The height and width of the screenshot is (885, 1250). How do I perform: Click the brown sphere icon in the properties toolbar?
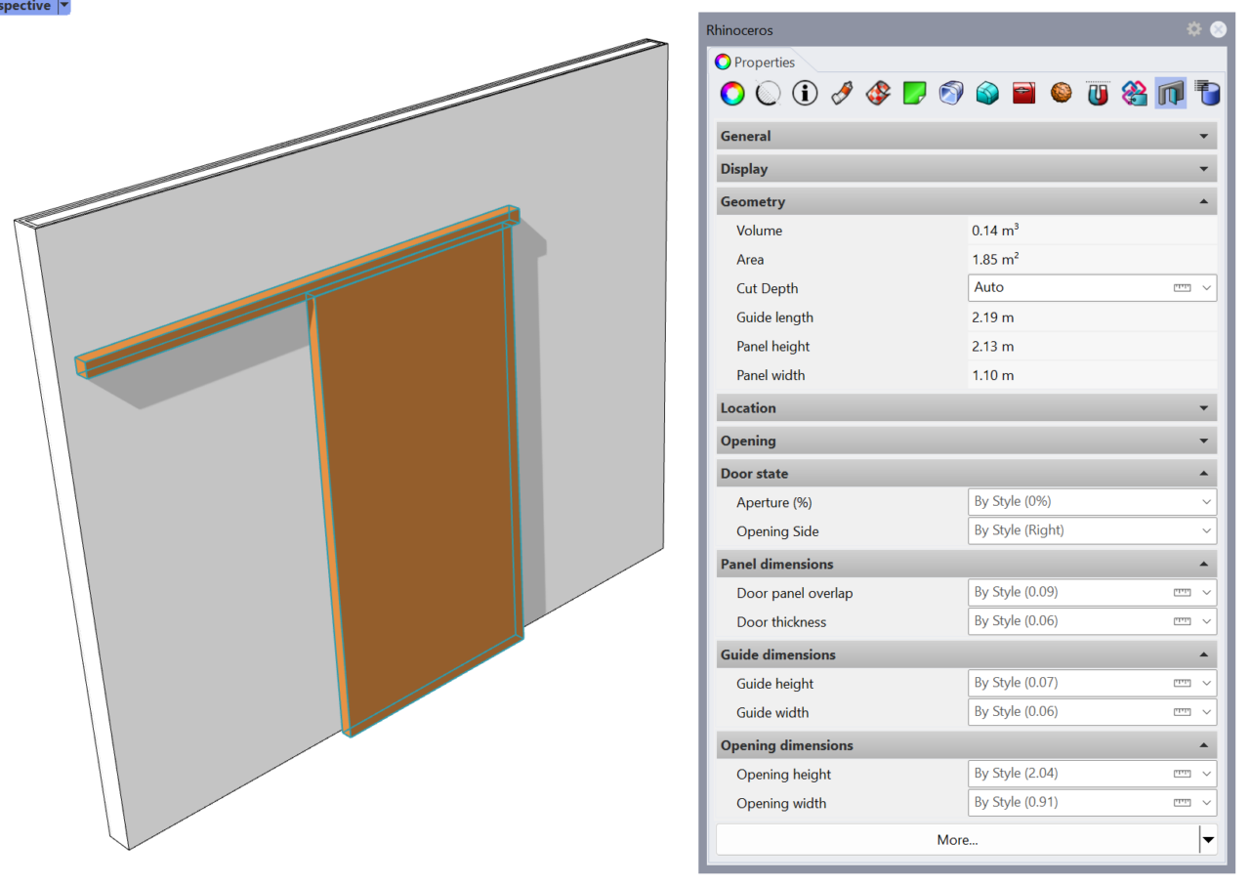1061,93
